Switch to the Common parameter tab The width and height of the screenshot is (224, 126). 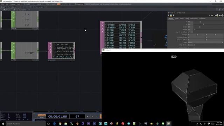pos(202,19)
